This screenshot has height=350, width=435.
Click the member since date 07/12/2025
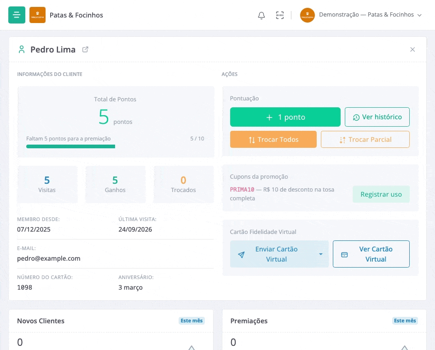click(x=34, y=229)
